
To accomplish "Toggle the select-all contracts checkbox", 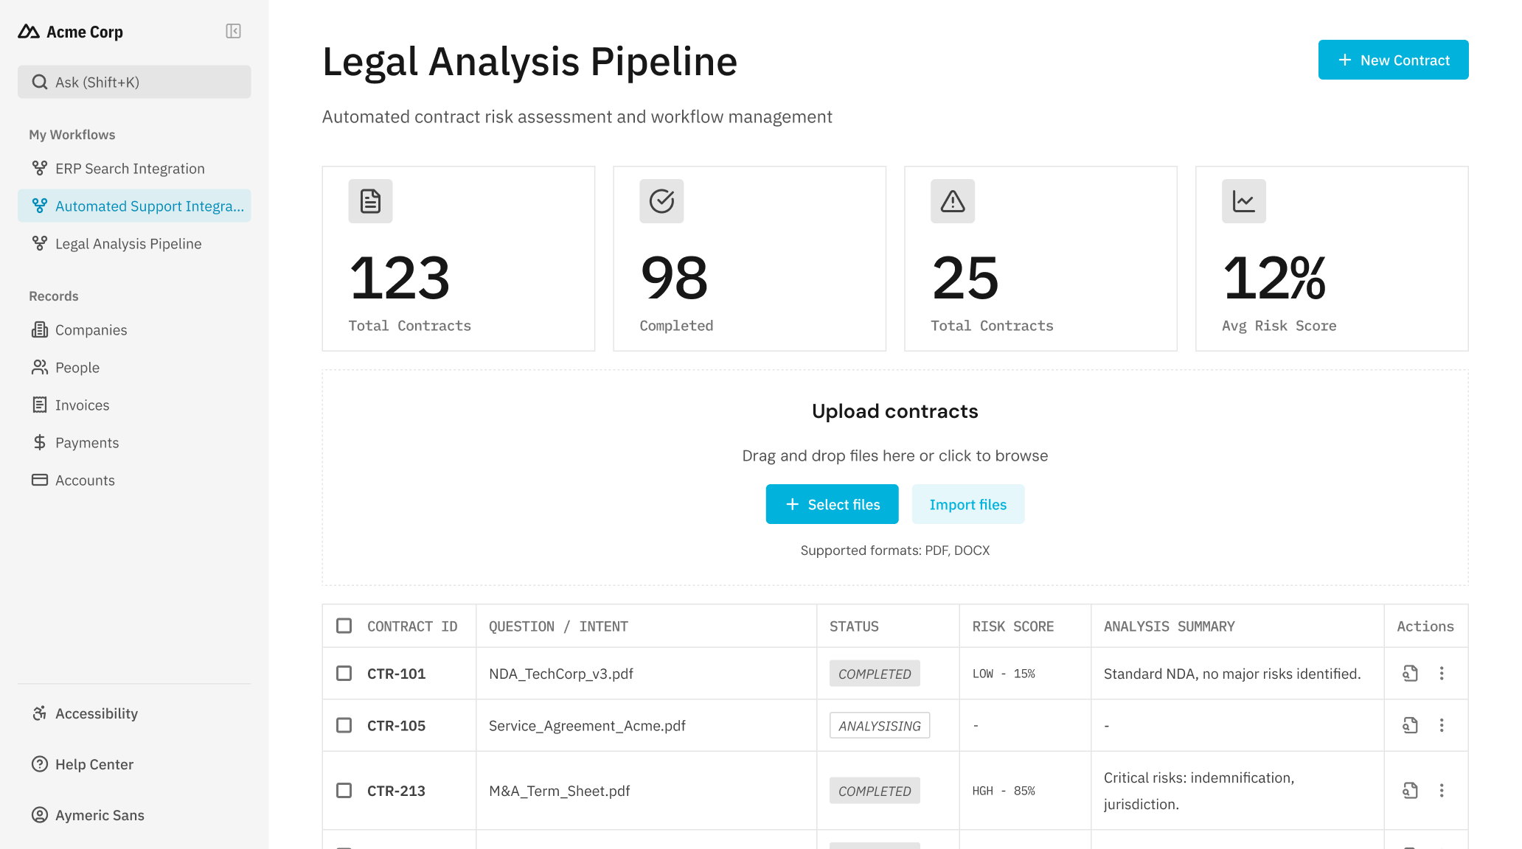I will point(344,626).
